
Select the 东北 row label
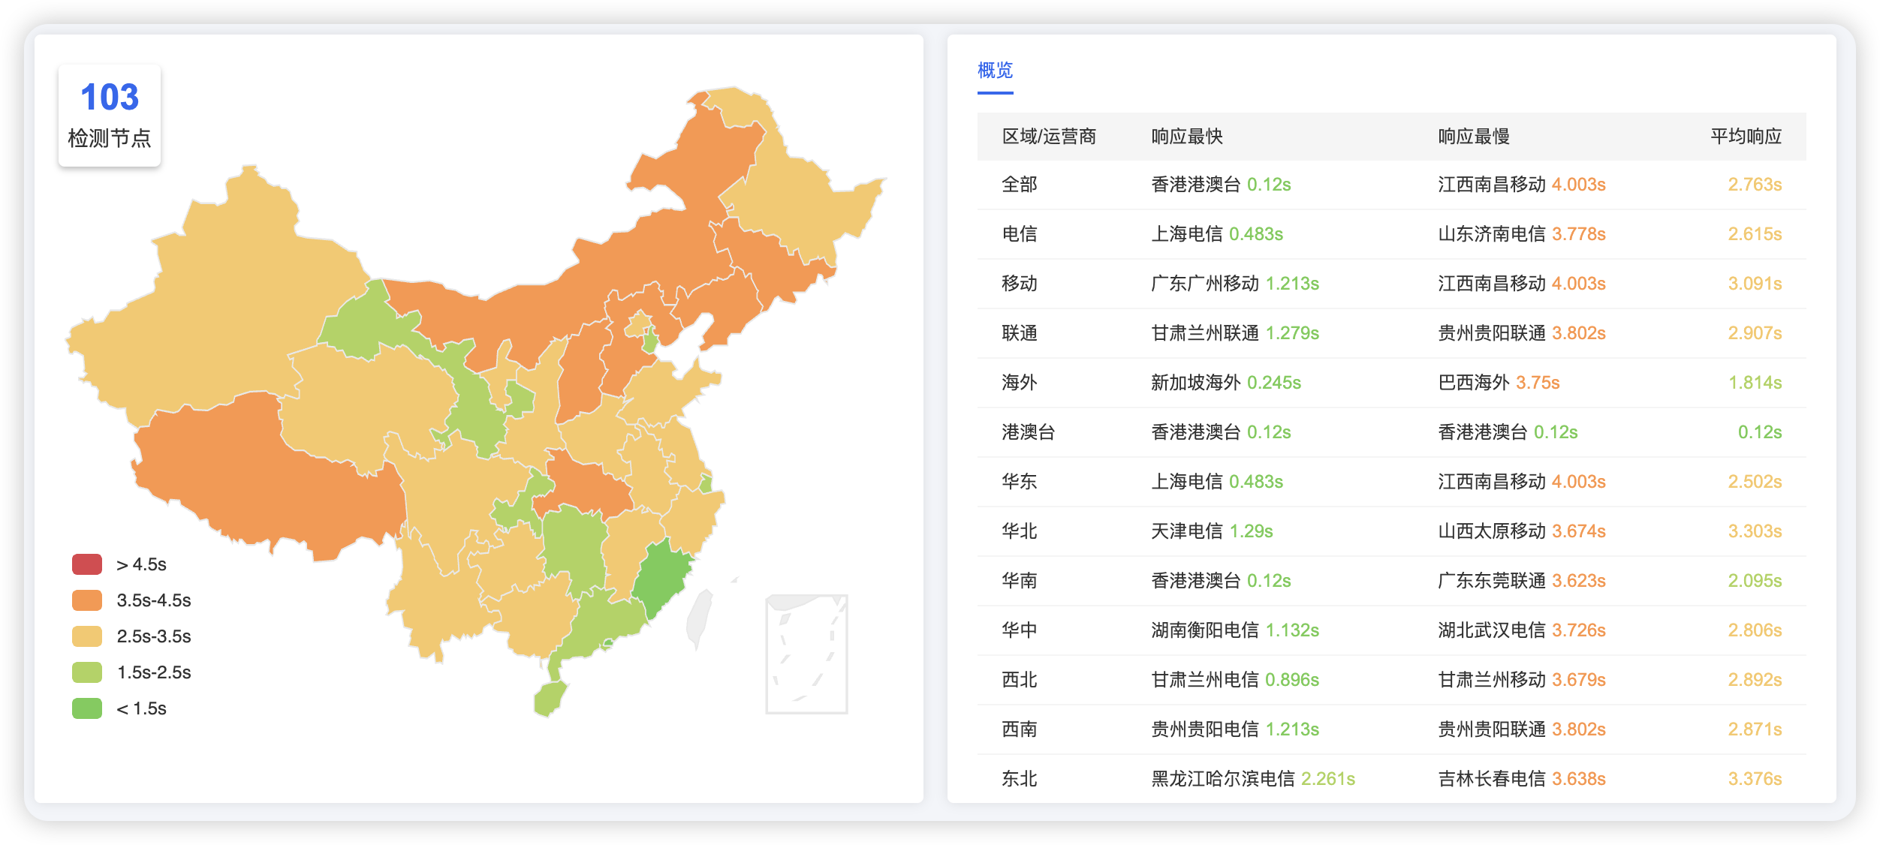coord(1020,779)
